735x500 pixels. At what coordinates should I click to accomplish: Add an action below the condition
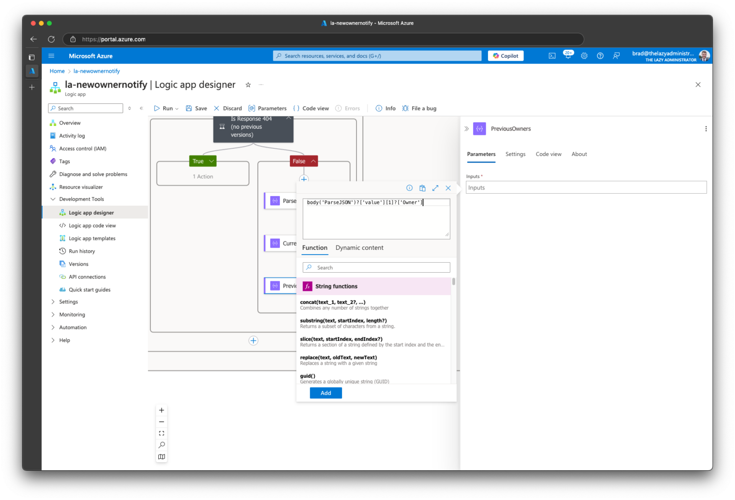pos(254,341)
